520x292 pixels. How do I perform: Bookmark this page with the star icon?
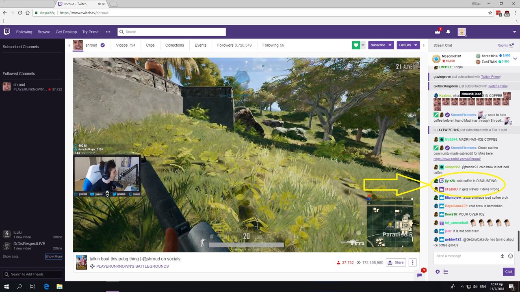490,13
